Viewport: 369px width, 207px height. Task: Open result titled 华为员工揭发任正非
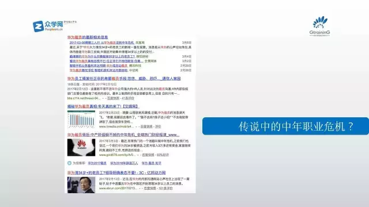(x=124, y=79)
